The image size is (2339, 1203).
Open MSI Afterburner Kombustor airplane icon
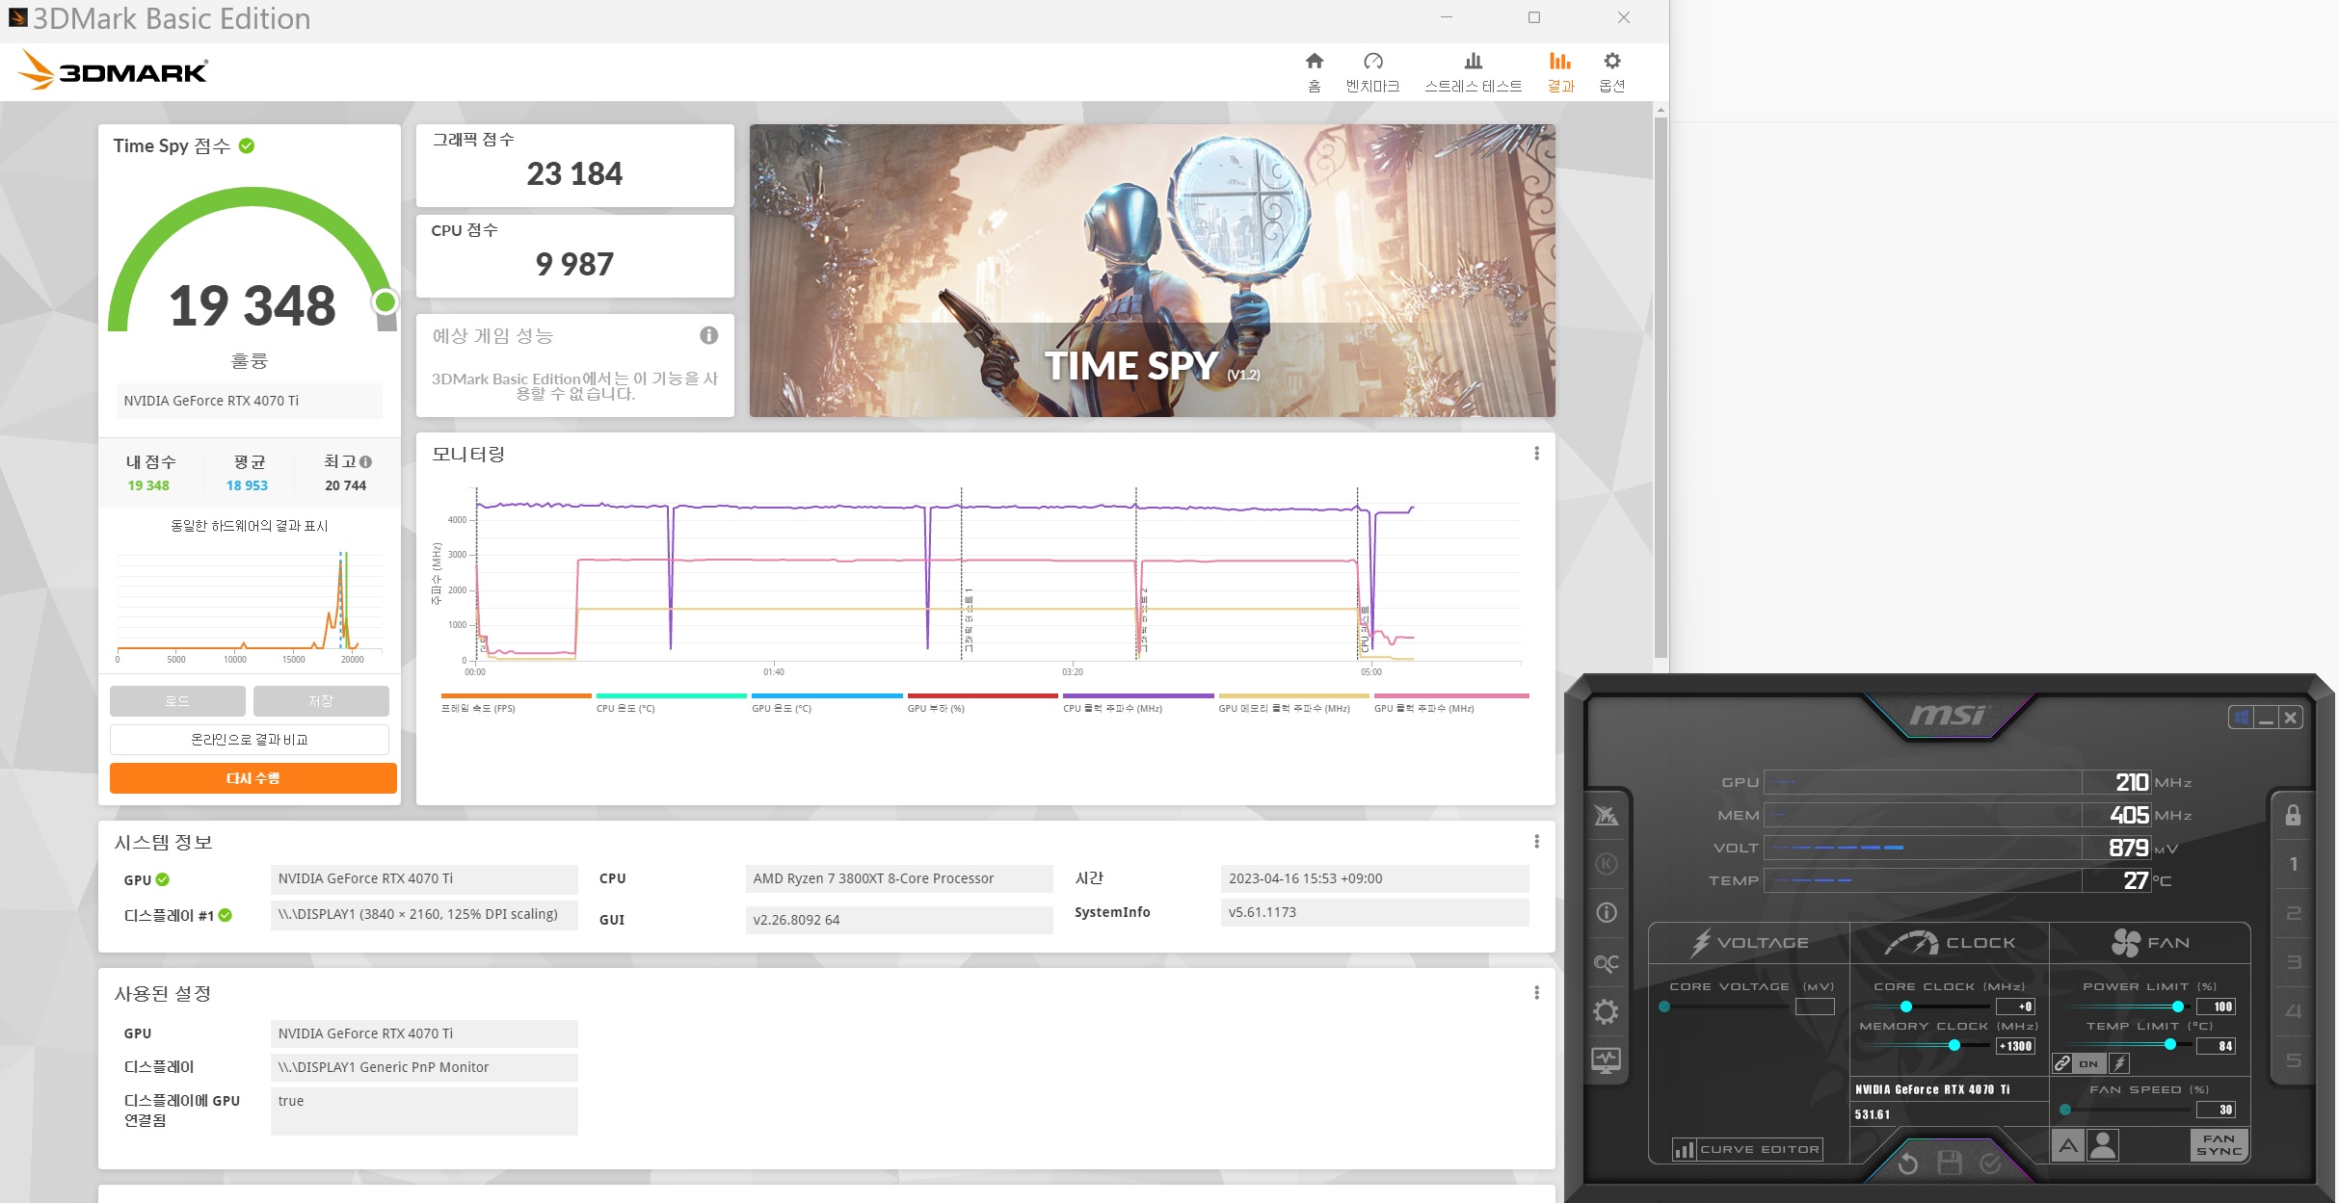point(1606,816)
